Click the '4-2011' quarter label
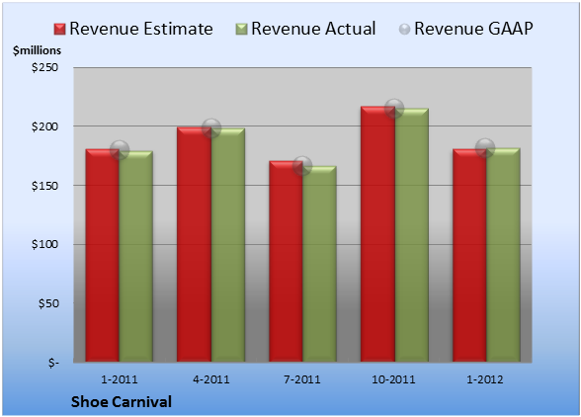Viewport: 581px width, 417px height. (x=211, y=379)
